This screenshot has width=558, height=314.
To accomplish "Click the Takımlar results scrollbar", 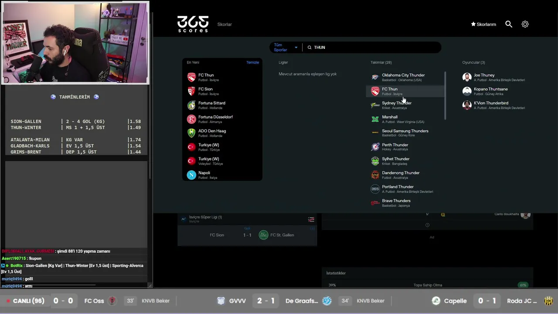I will pos(445,96).
